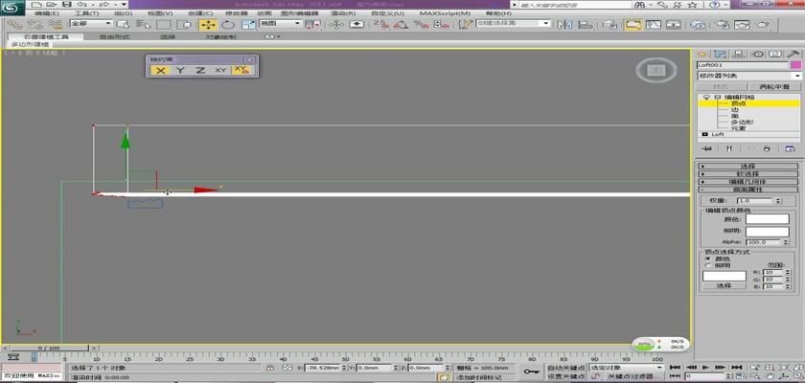Click the Select and Link tool

pyautogui.click(x=15, y=25)
